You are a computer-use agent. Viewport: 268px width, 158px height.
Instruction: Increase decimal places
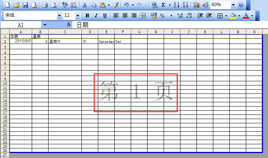(180, 16)
